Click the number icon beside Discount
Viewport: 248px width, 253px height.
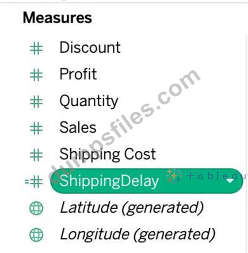click(36, 48)
